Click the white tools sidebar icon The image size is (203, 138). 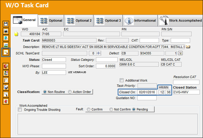point(6,94)
